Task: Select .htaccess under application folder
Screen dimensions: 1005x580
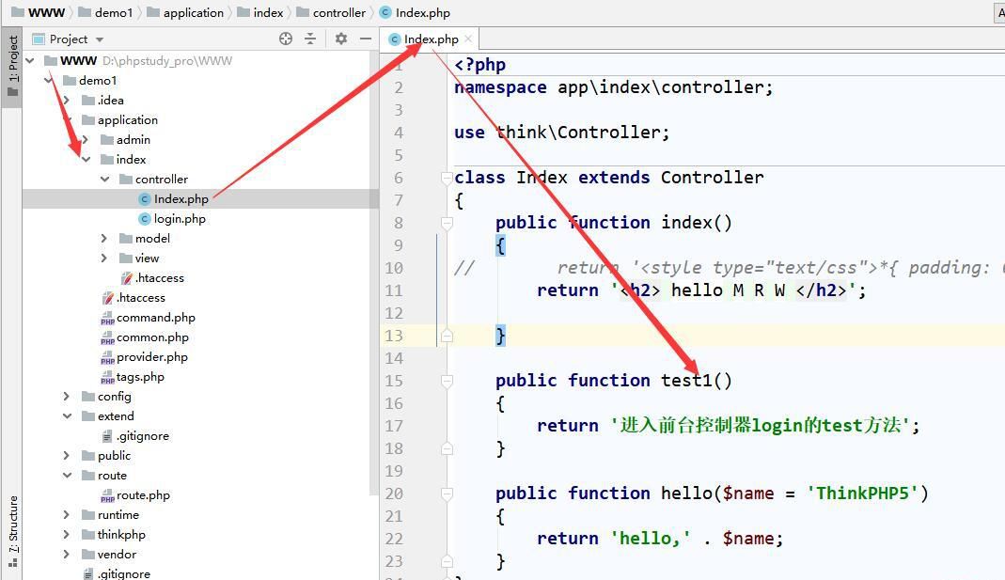Action: pos(140,298)
